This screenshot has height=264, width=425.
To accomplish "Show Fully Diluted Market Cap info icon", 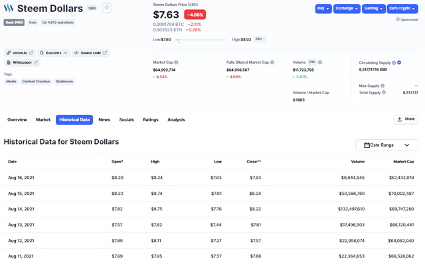I will coord(272,62).
